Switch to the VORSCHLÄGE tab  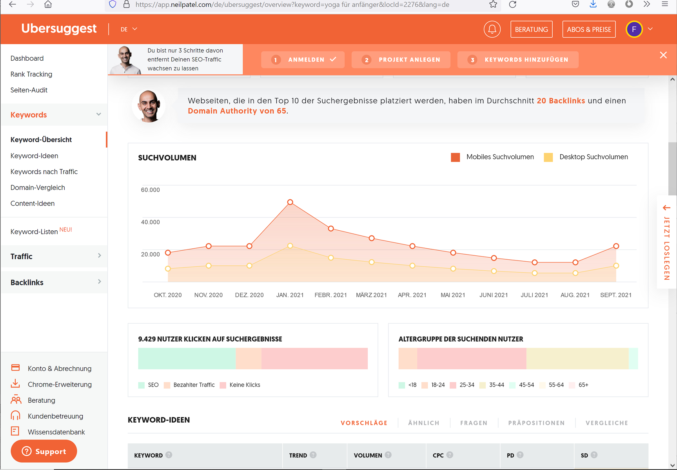tap(364, 423)
